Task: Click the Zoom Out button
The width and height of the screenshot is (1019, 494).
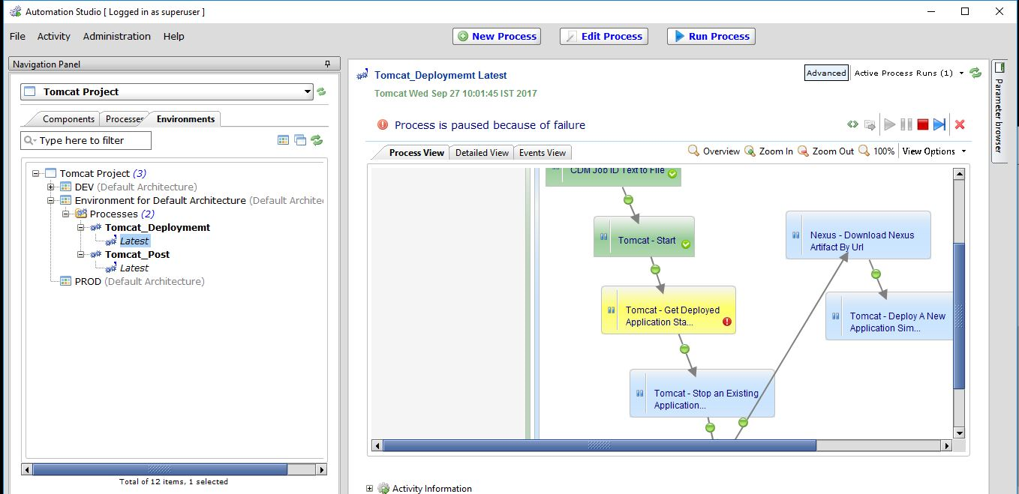Action: point(825,151)
